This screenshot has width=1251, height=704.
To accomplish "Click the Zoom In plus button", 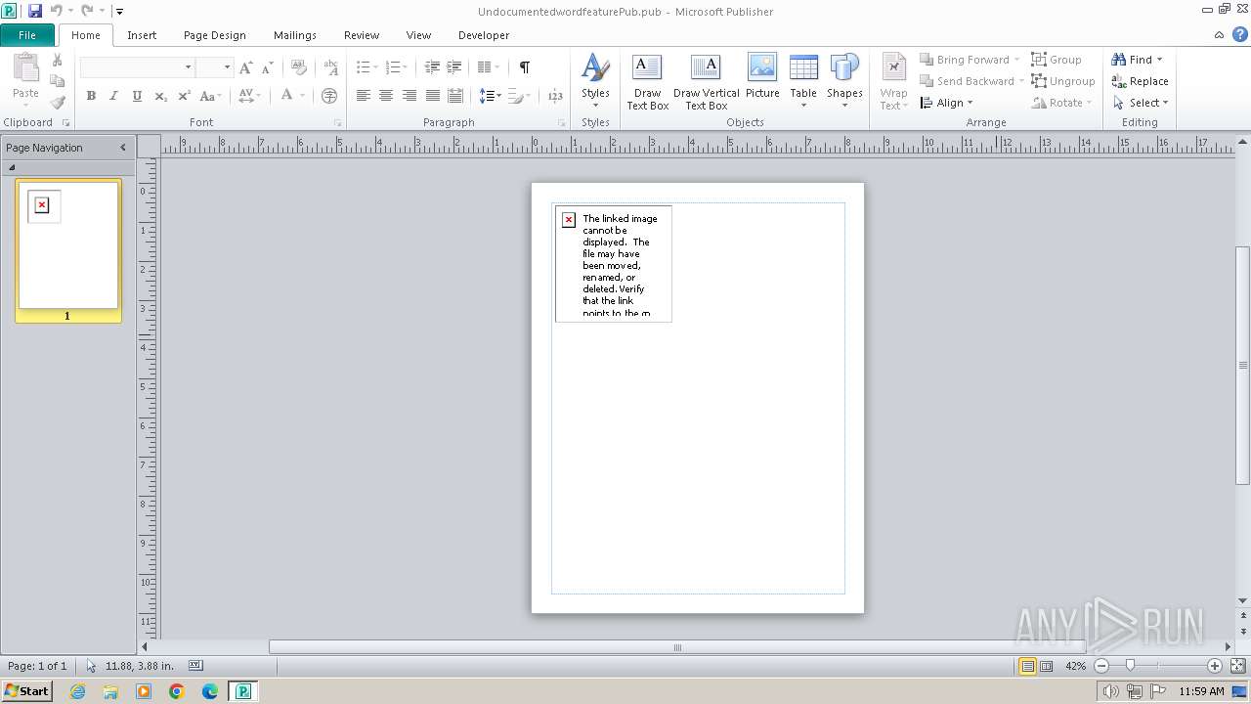I will click(x=1215, y=666).
